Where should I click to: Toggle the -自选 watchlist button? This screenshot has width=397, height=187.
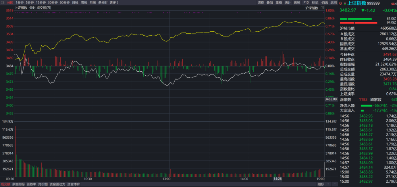click(x=324, y=2)
